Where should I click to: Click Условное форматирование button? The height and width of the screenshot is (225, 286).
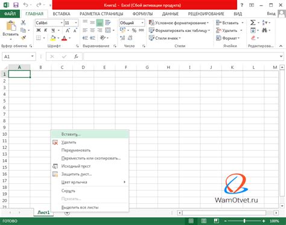(179, 23)
